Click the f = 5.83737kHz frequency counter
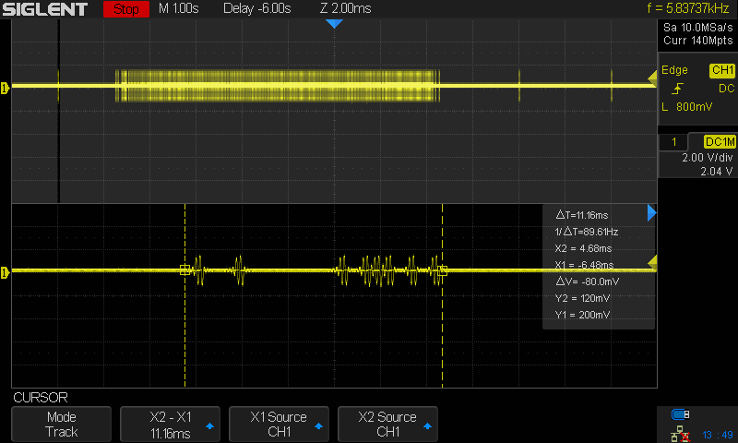 [687, 8]
